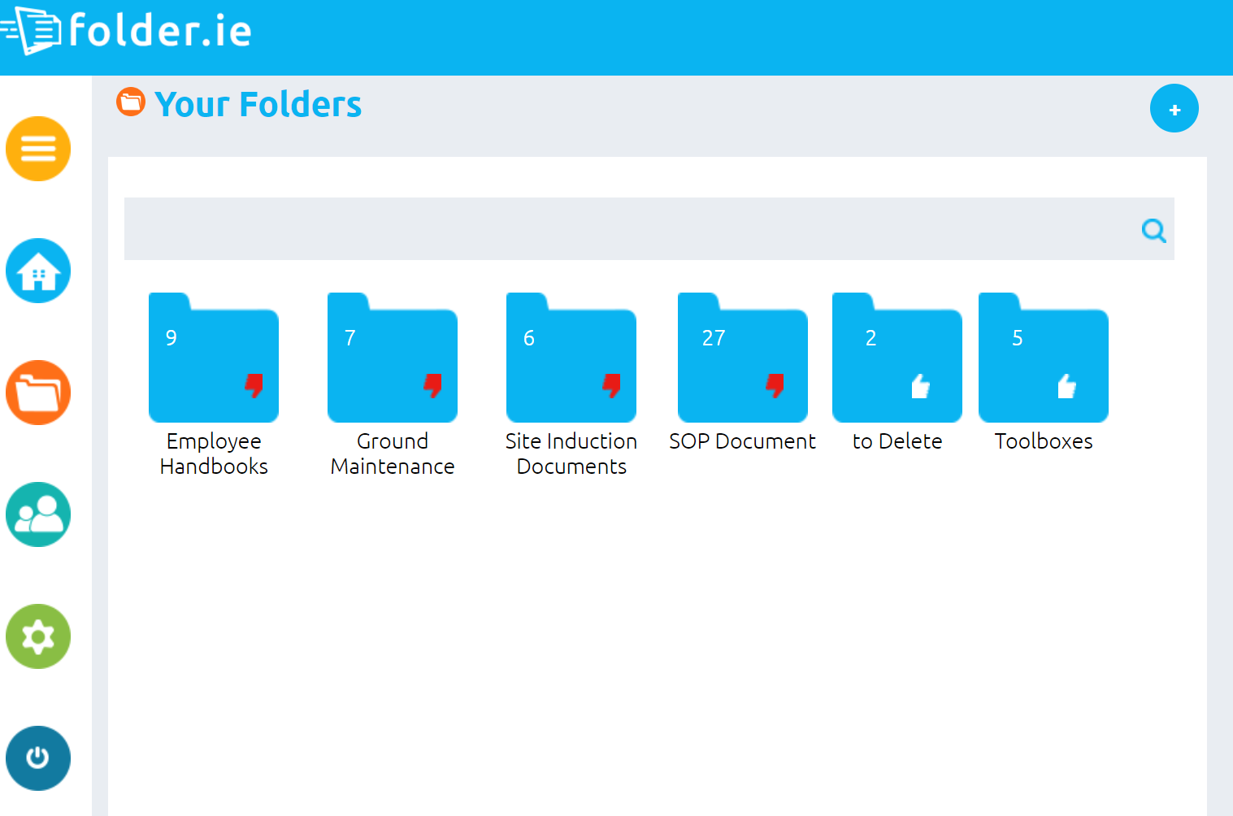Click the count 9 on Employee Handbooks folder
The height and width of the screenshot is (816, 1233).
pyautogui.click(x=171, y=338)
